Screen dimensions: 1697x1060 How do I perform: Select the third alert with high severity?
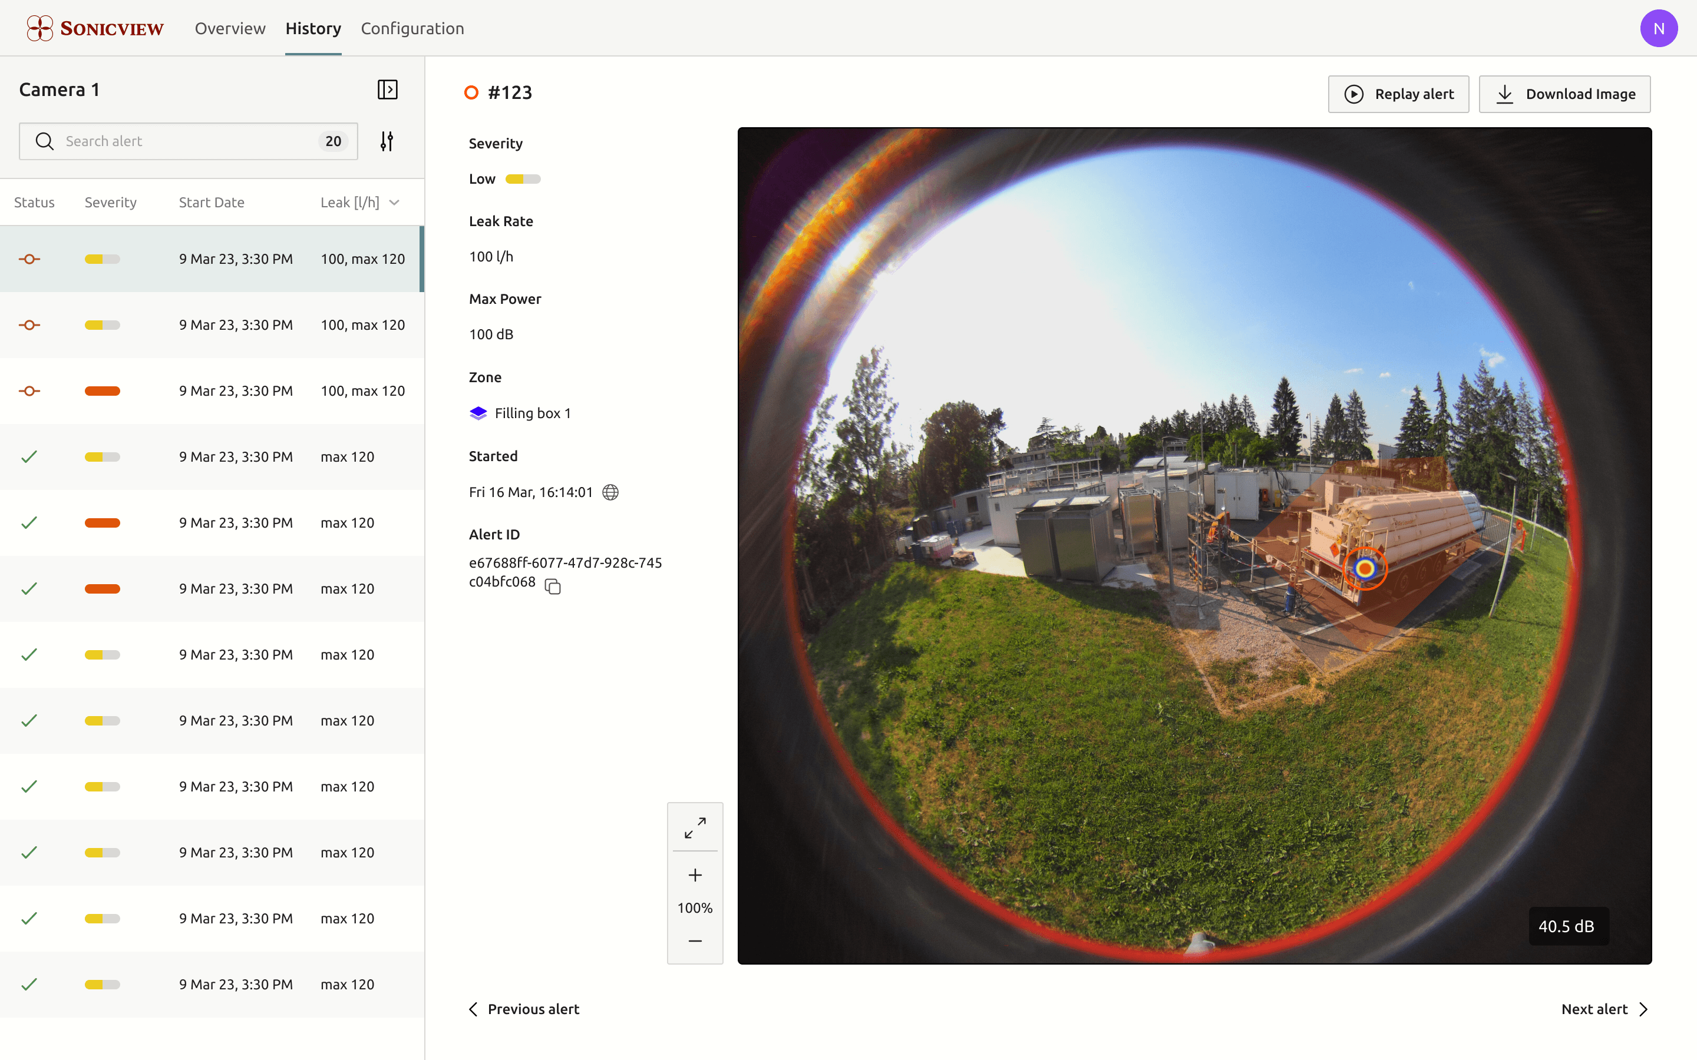pyautogui.click(x=212, y=390)
